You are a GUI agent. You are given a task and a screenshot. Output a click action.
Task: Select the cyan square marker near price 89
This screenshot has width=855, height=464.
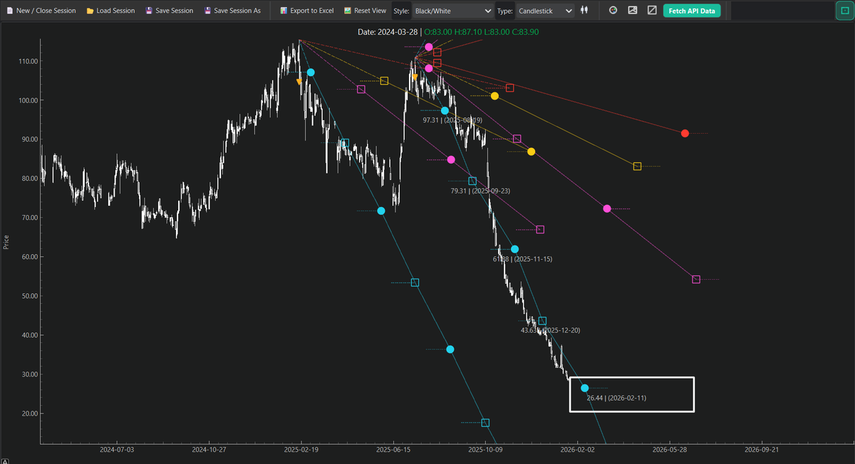point(345,143)
